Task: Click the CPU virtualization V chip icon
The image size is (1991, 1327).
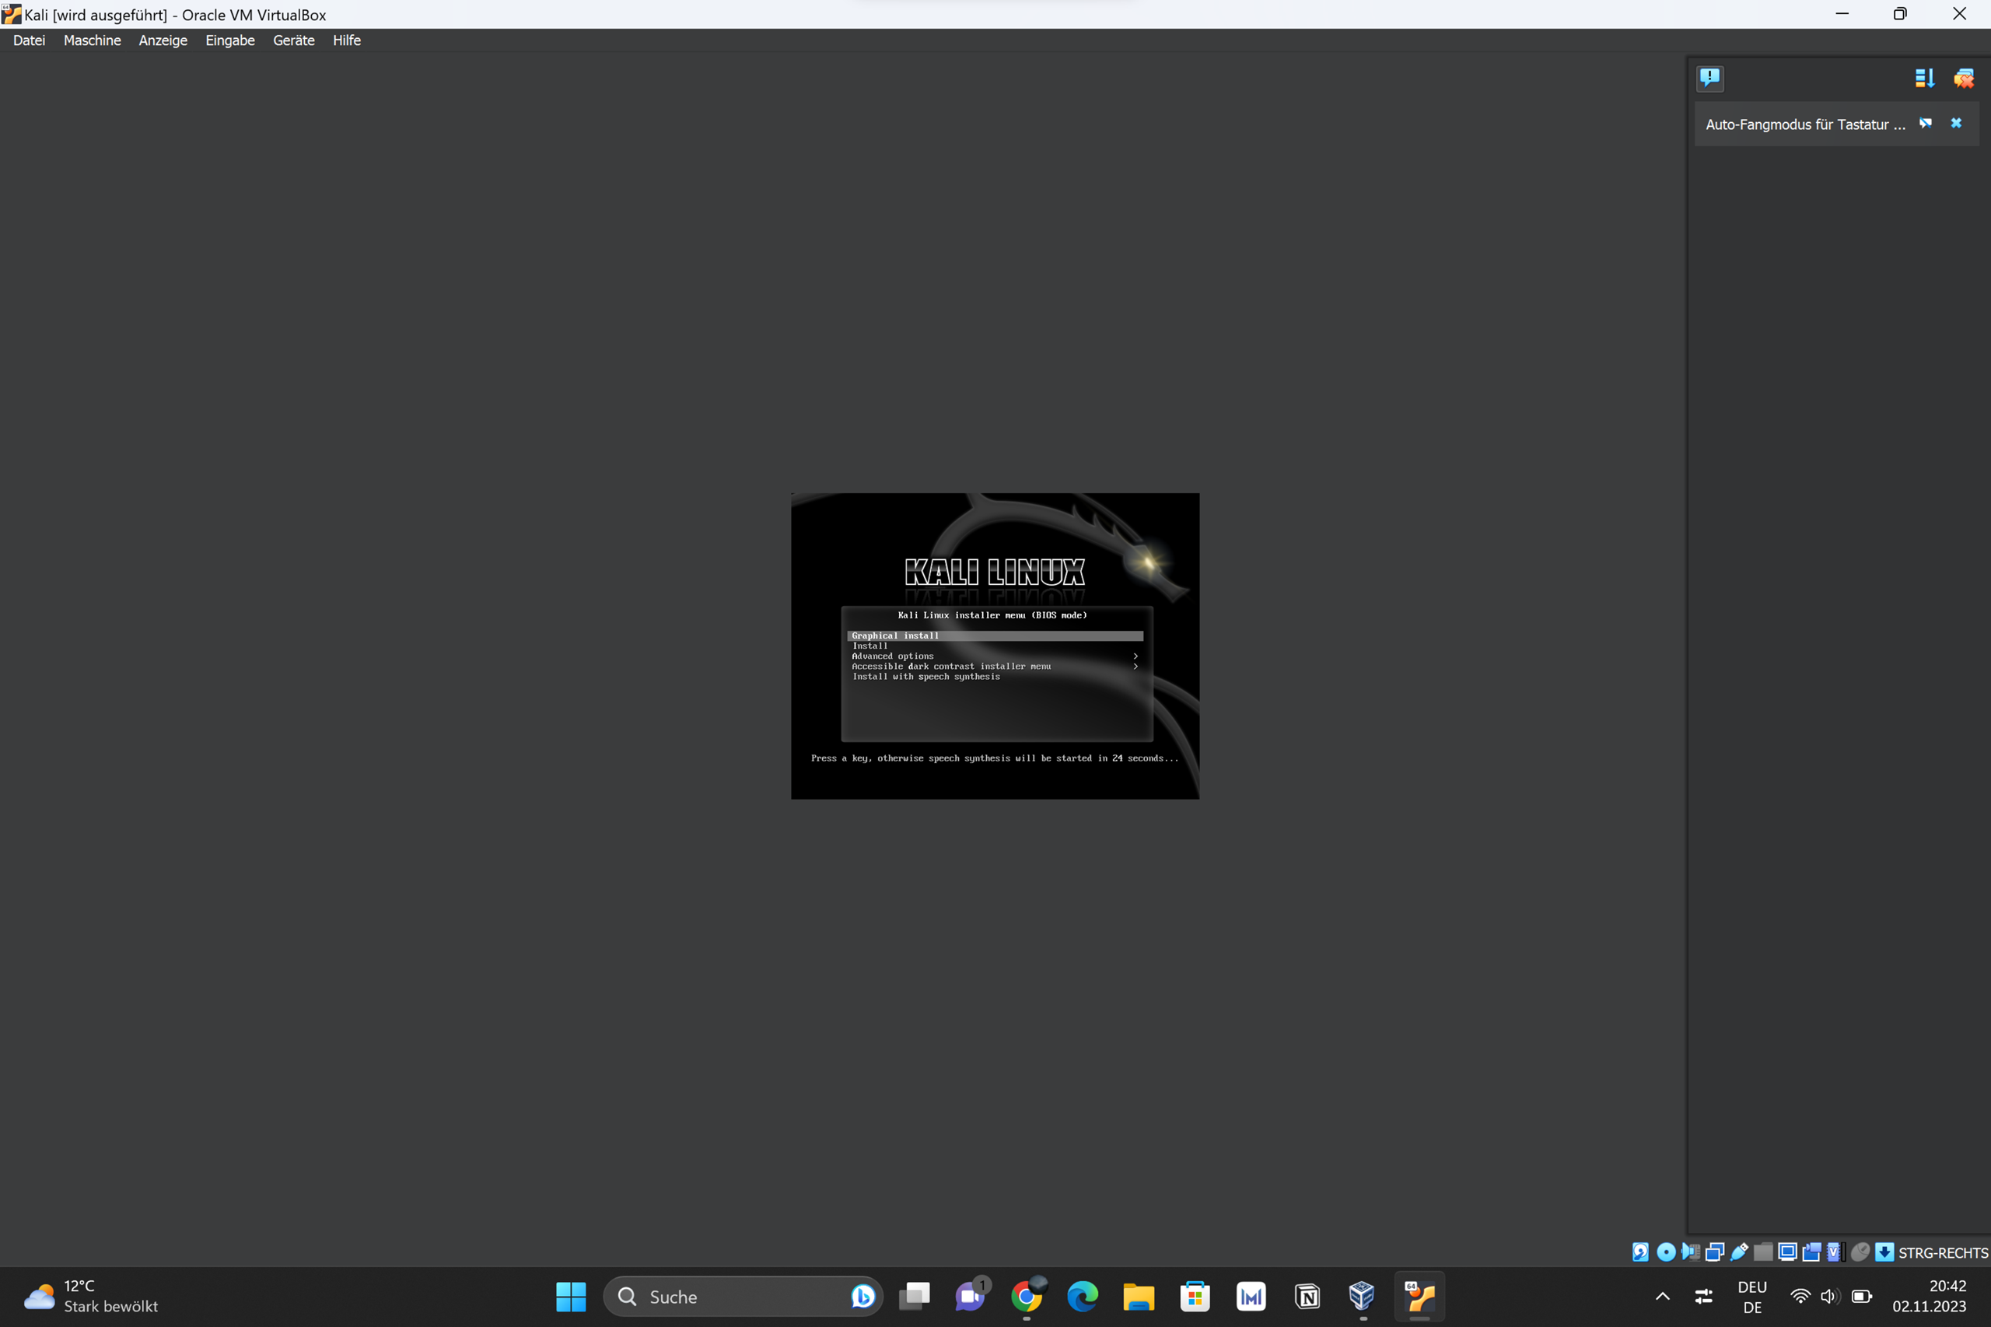Action: tap(1836, 1252)
